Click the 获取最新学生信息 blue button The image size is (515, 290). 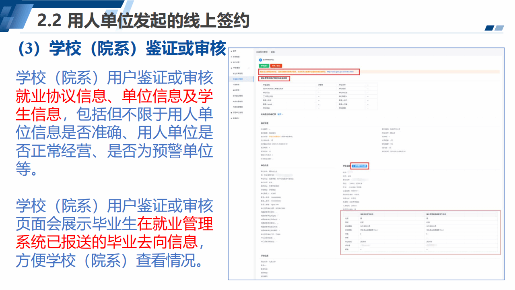click(x=360, y=166)
